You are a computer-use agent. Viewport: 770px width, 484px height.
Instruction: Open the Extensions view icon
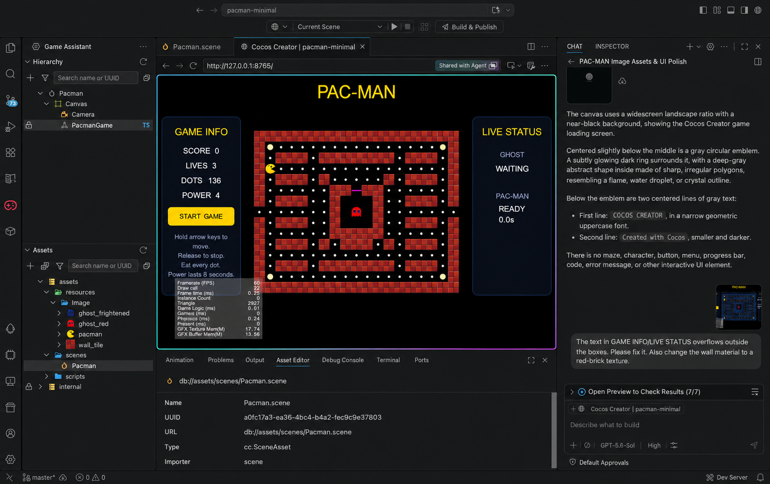point(10,152)
